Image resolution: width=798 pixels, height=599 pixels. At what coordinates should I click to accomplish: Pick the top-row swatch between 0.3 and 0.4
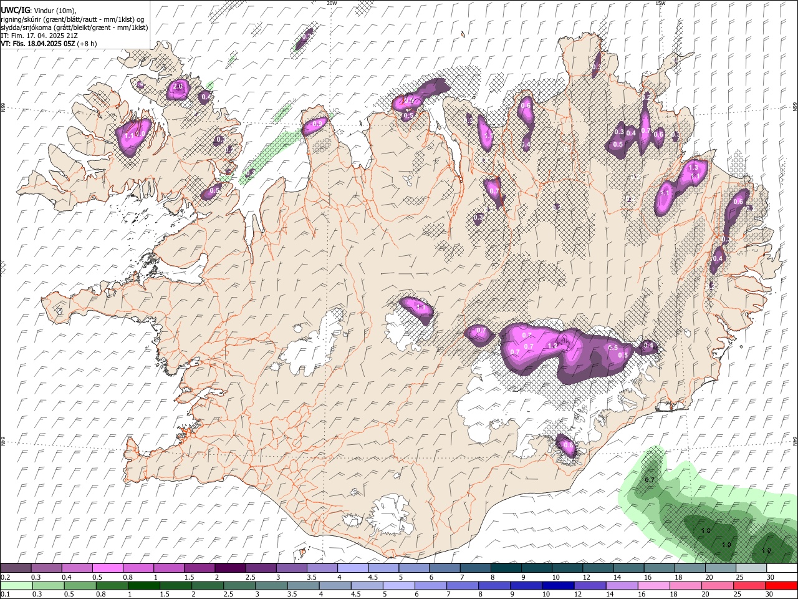click(46, 568)
